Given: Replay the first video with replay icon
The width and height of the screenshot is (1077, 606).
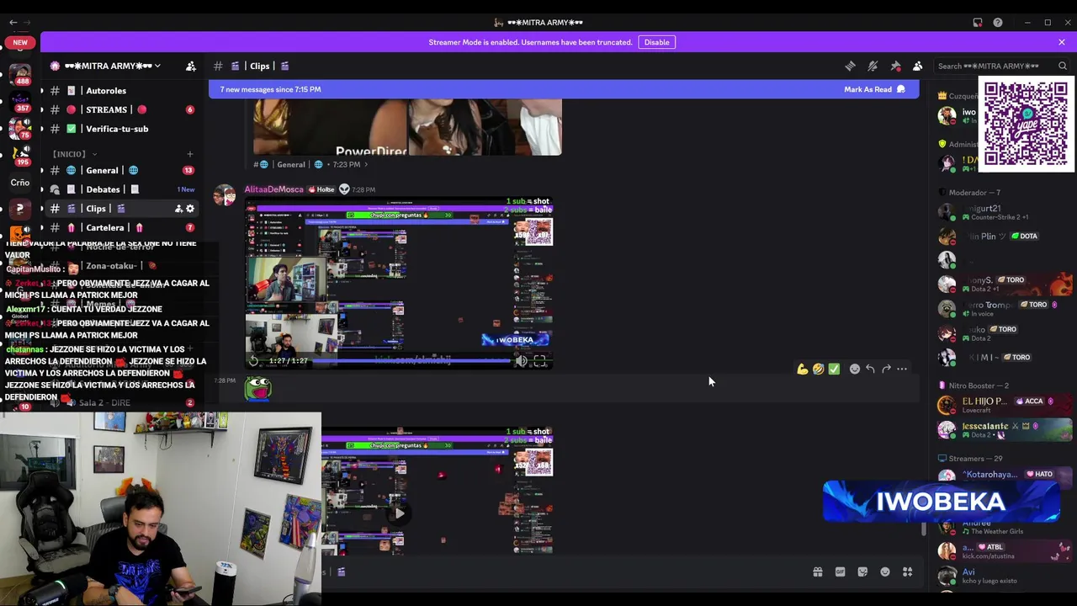Looking at the screenshot, I should coord(253,361).
